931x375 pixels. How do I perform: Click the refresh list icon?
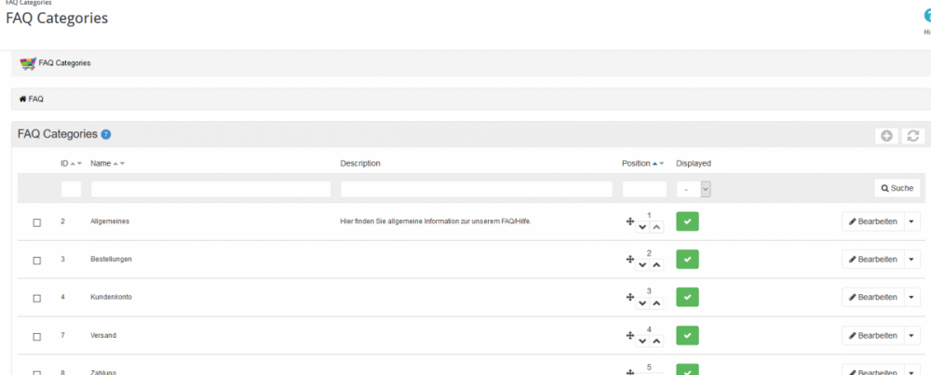pos(912,136)
